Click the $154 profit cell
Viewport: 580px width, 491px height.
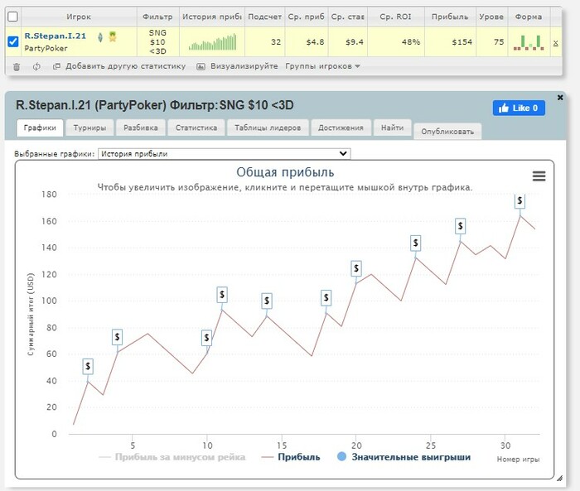point(450,41)
